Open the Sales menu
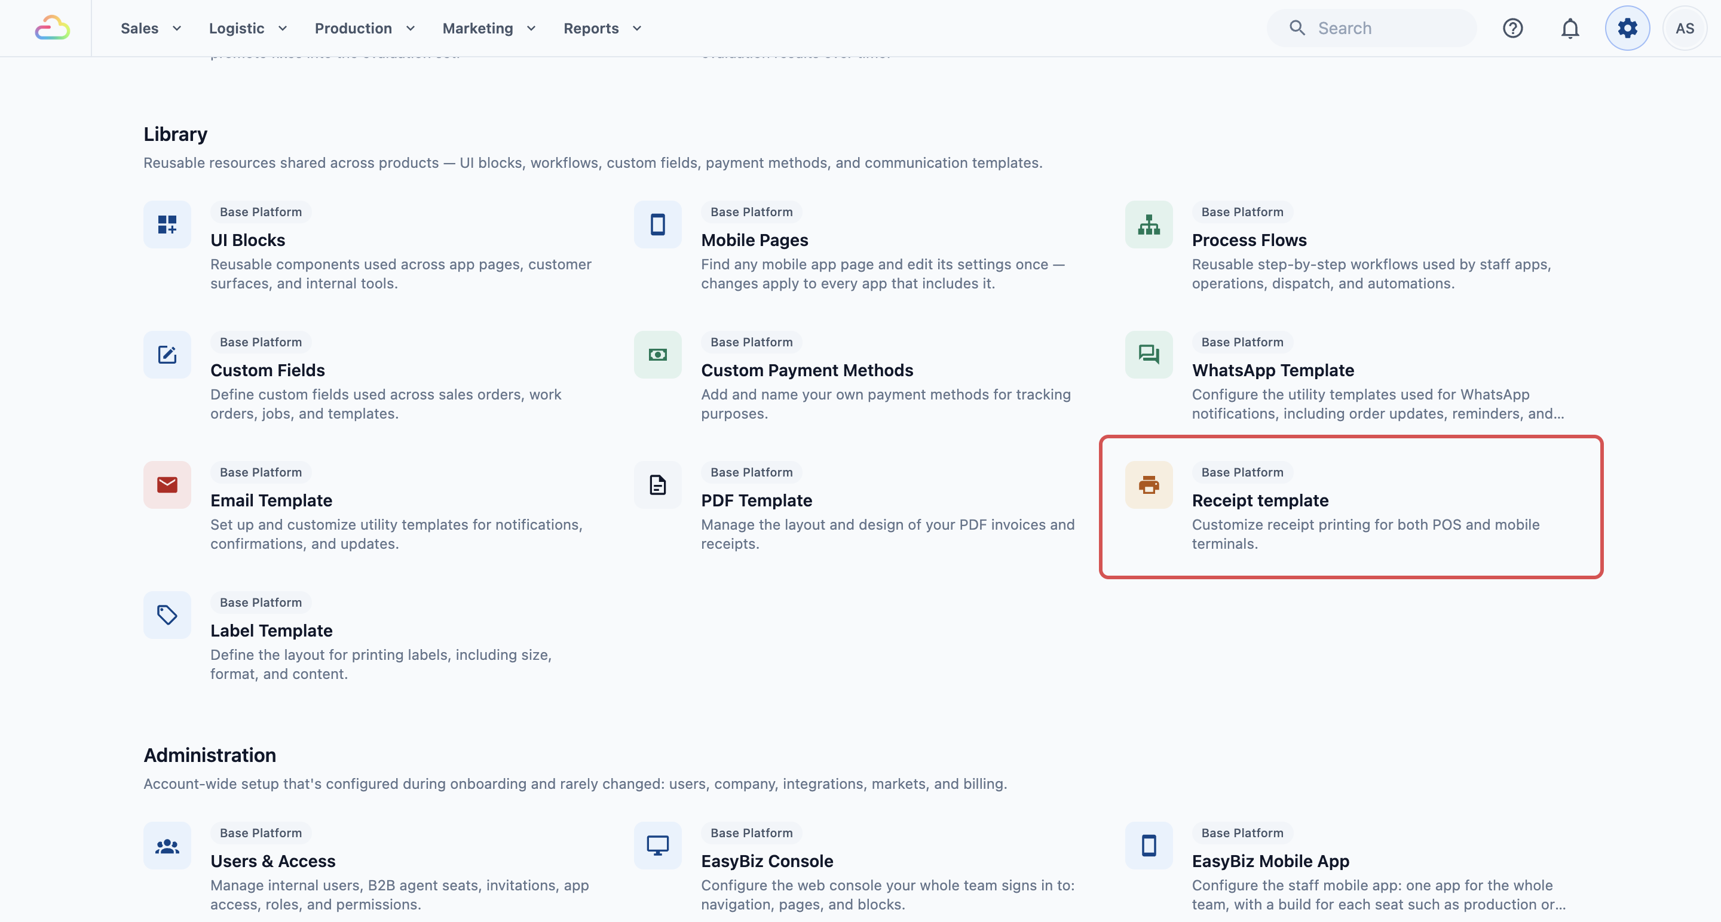 pyautogui.click(x=140, y=28)
